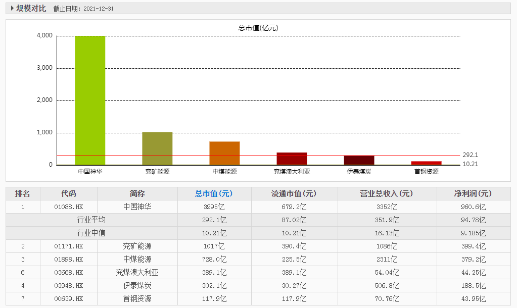Open stock code 03948.HK
The width and height of the screenshot is (517, 308).
click(x=69, y=286)
